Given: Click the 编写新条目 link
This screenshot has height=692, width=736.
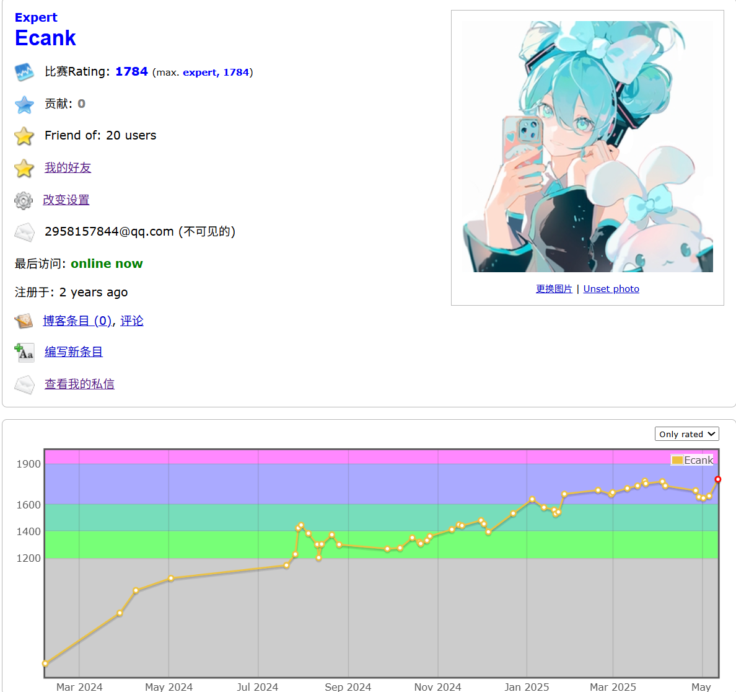Looking at the screenshot, I should (74, 352).
